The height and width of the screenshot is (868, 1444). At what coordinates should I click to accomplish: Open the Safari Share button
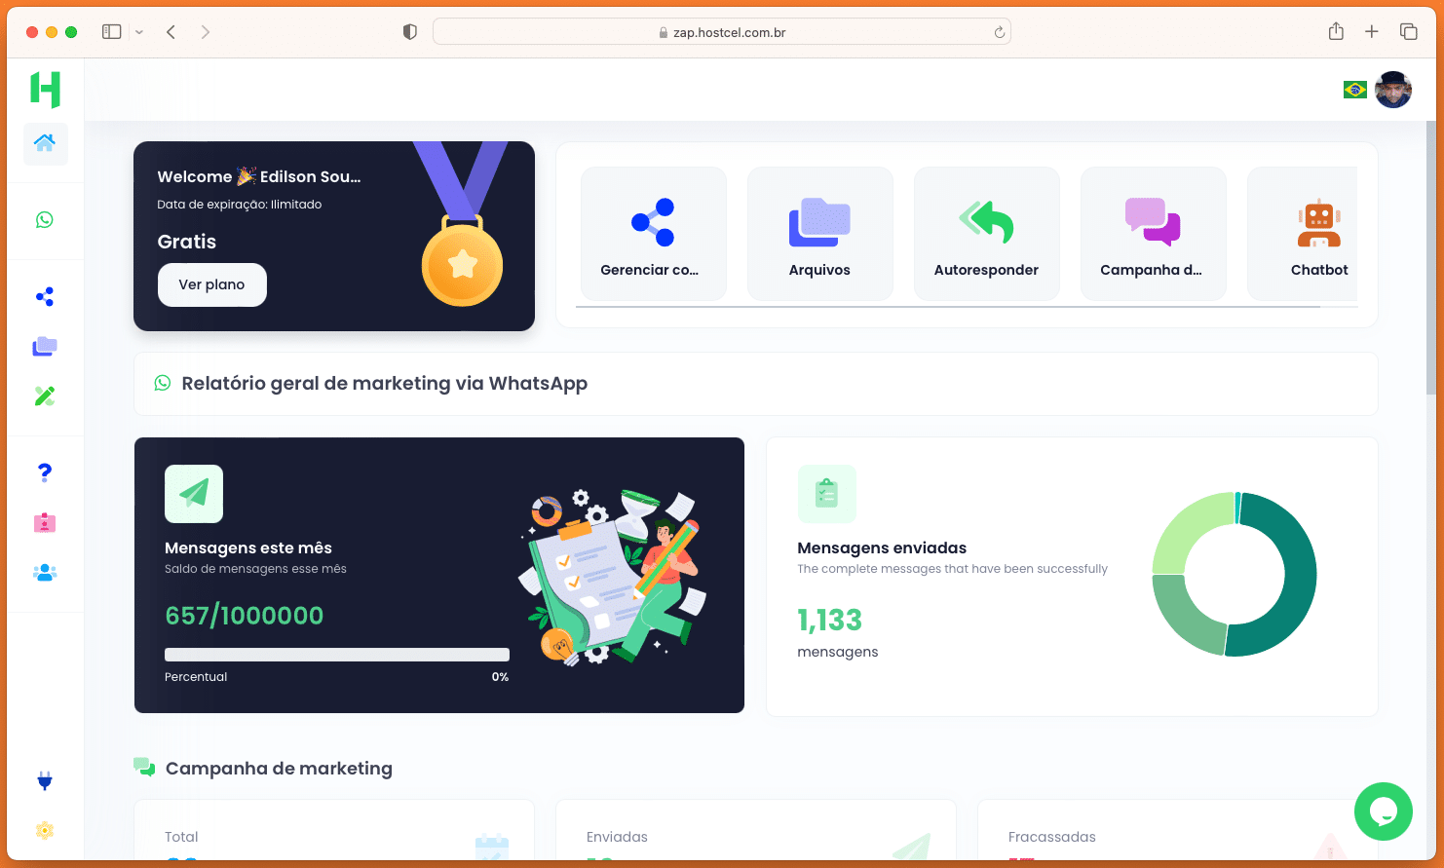coord(1336,31)
